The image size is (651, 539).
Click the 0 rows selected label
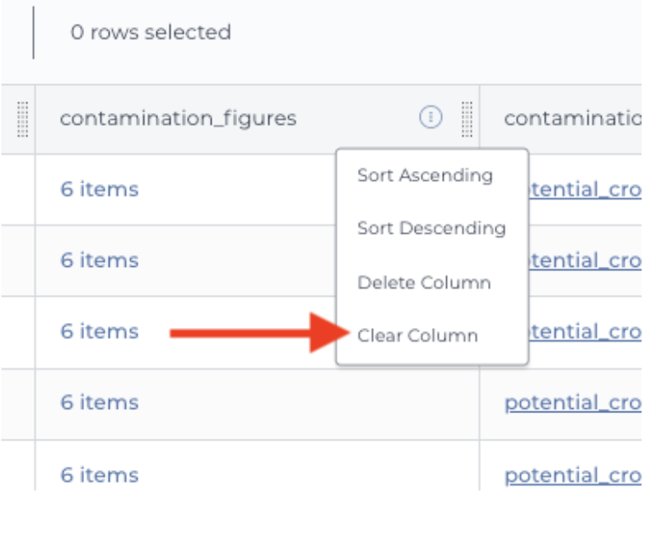(x=150, y=32)
